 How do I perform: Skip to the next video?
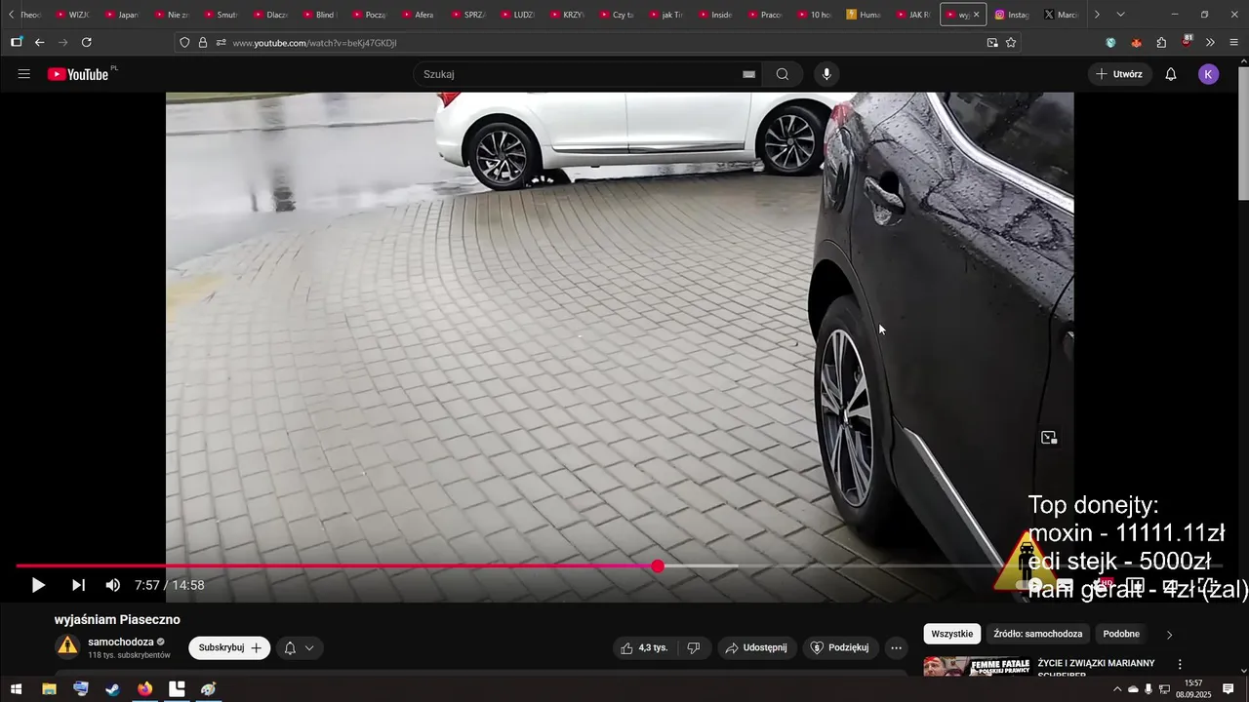click(78, 585)
